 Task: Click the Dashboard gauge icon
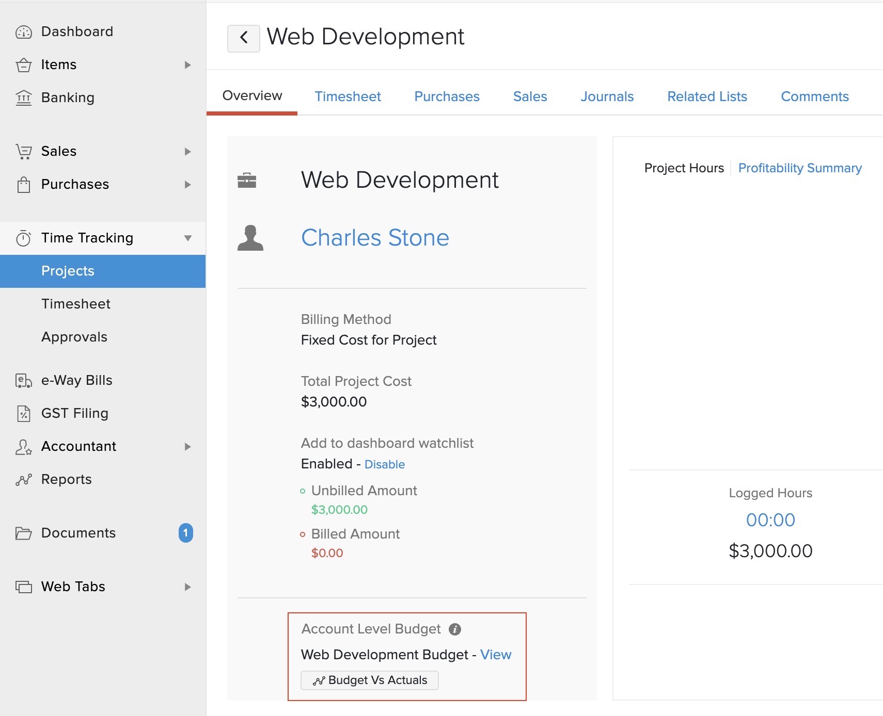[24, 32]
